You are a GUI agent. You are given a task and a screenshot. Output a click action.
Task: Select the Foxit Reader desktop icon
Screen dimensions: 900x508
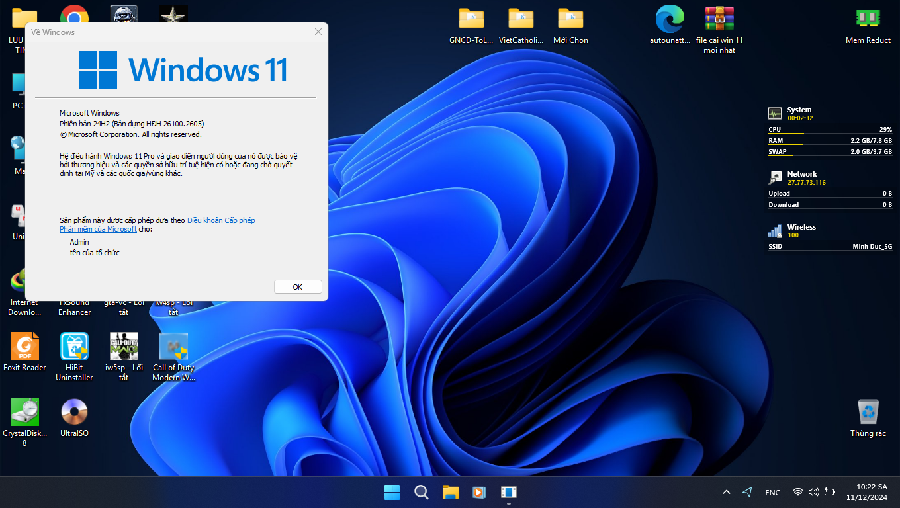24,353
